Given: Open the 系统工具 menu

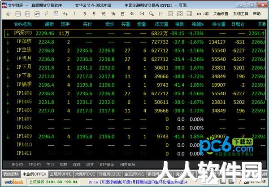Looking at the screenshot, I should (x=240, y=14).
